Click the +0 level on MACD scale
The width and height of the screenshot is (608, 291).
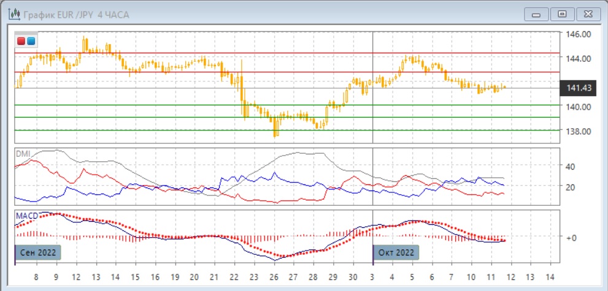click(x=570, y=237)
